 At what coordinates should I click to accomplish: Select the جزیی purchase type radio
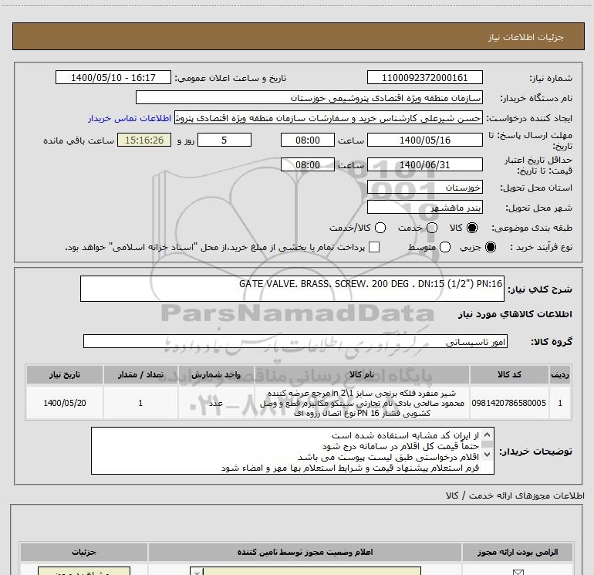[x=491, y=247]
